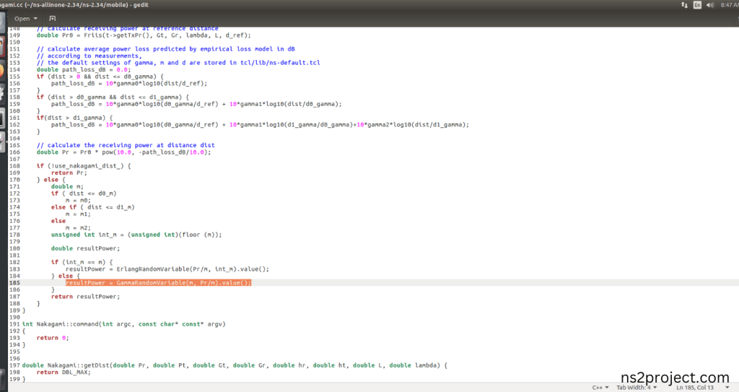Click comment 'calculate the receiving power at distance dist'

[x=126, y=145]
